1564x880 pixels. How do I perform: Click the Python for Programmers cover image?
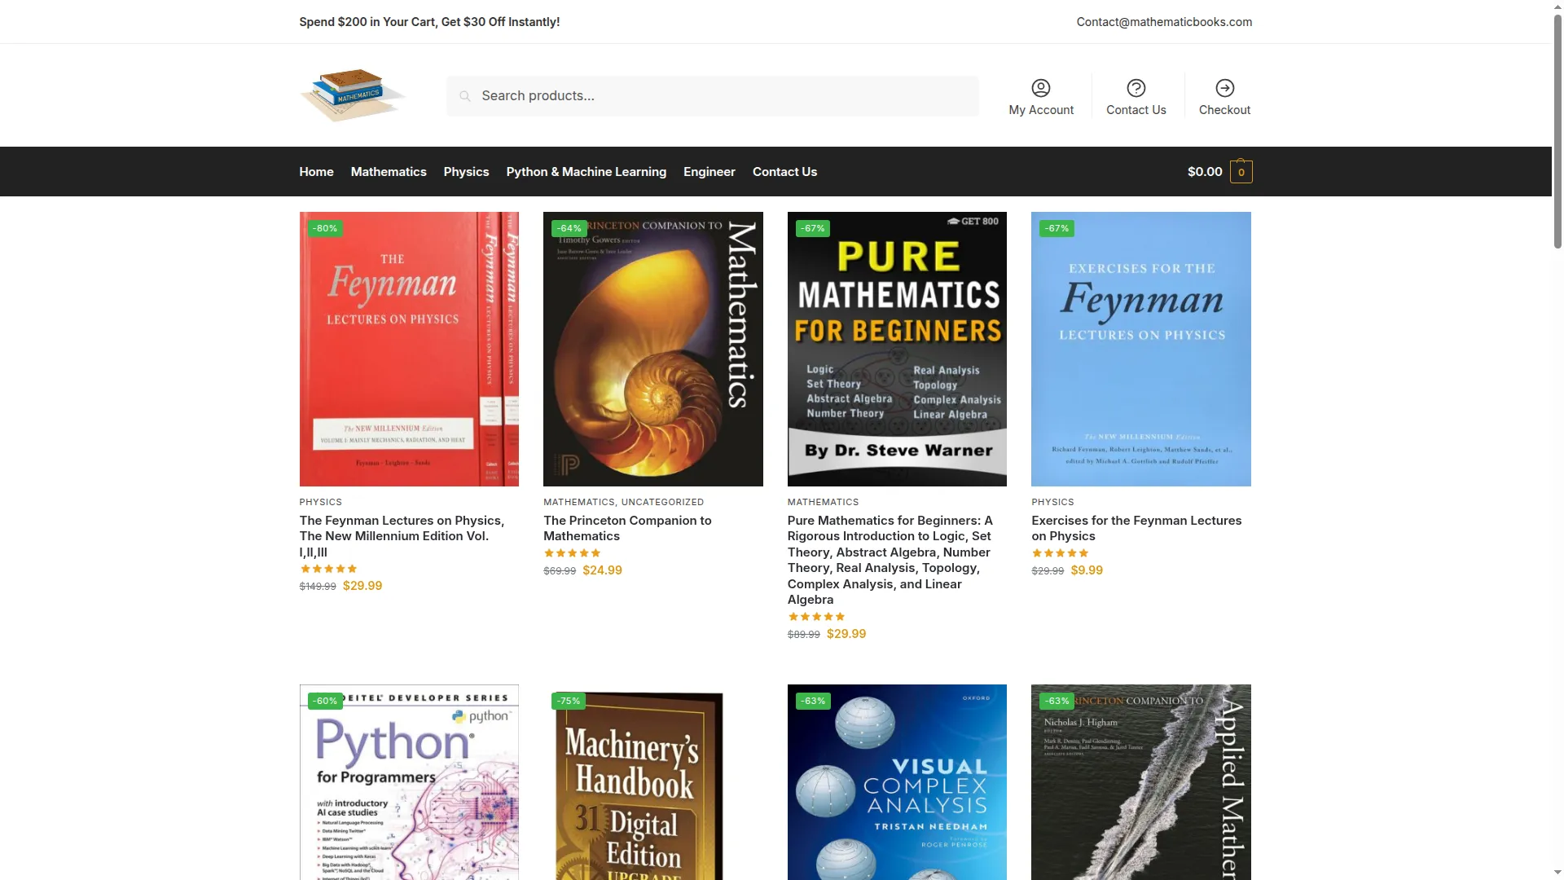409,782
